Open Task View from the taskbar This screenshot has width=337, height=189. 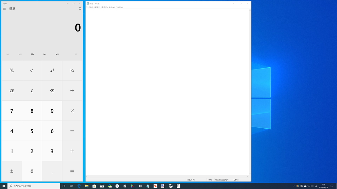(x=71, y=186)
